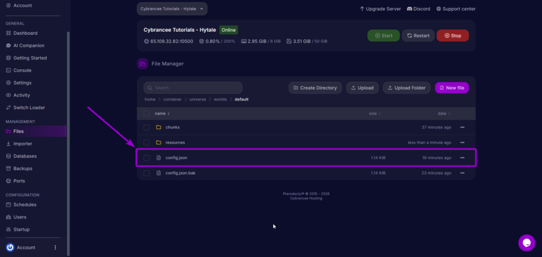Click the purple New file button
Viewport: 542px width, 257px height.
[451, 88]
